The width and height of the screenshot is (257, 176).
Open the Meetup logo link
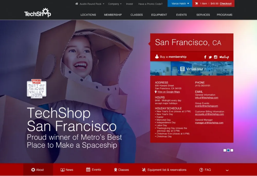[x=224, y=57]
